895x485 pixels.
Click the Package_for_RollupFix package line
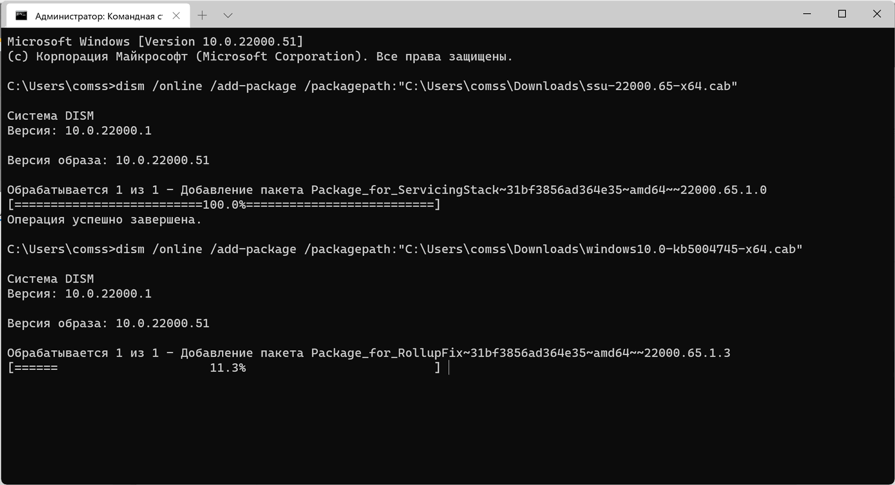pyautogui.click(x=369, y=353)
